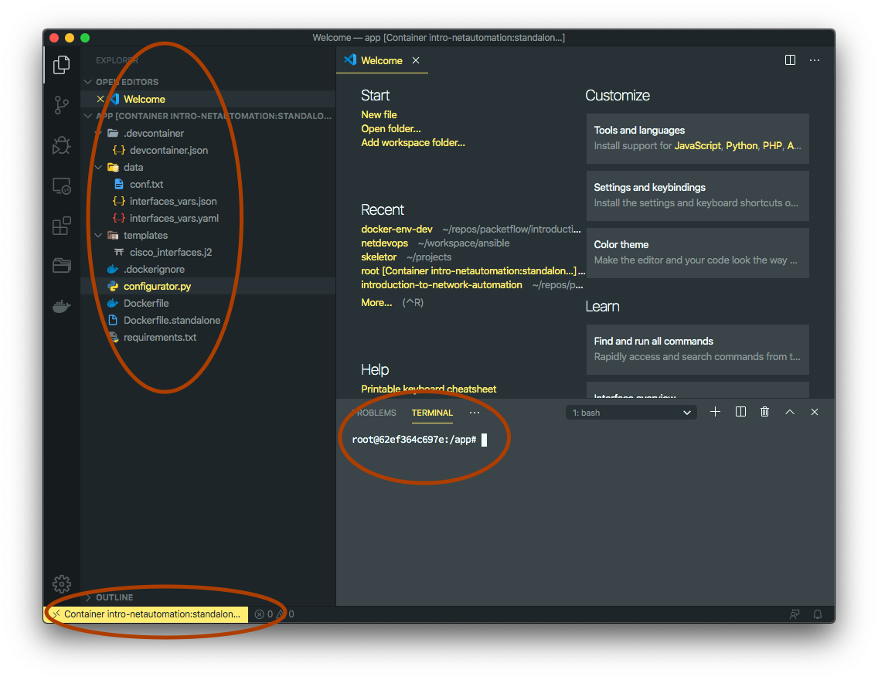
Task: Open the terminal selector dropdown
Action: [x=631, y=413]
